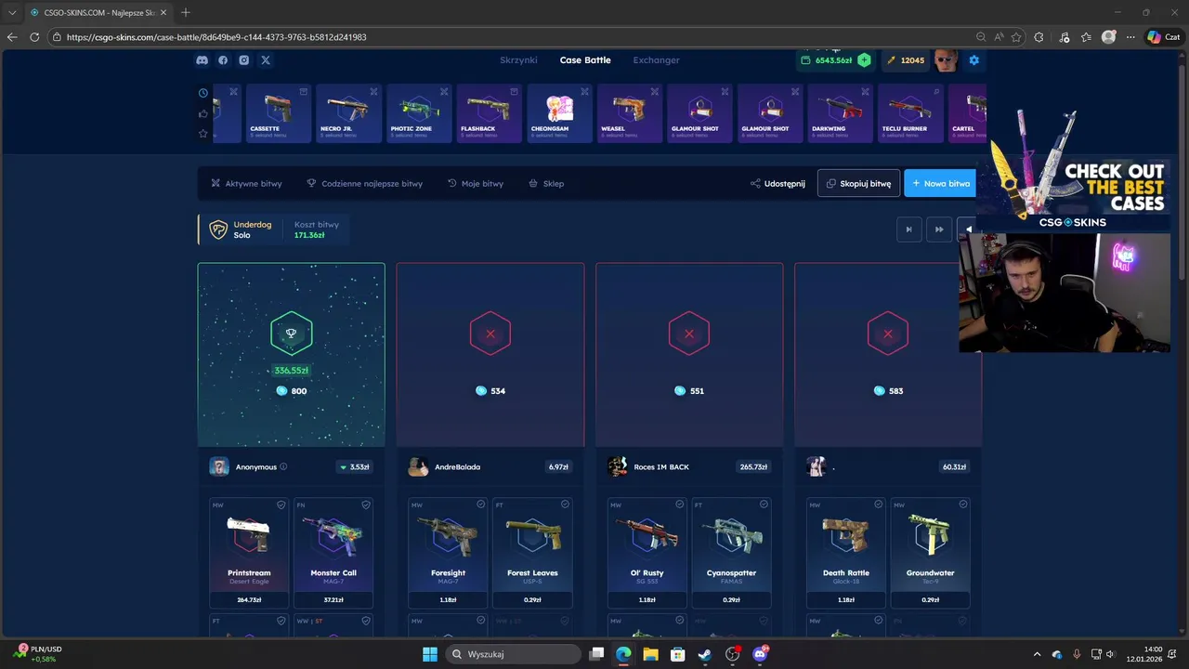The height and width of the screenshot is (669, 1189).
Task: Click the Koszt bitwy 171.36zł value
Action: click(x=309, y=235)
